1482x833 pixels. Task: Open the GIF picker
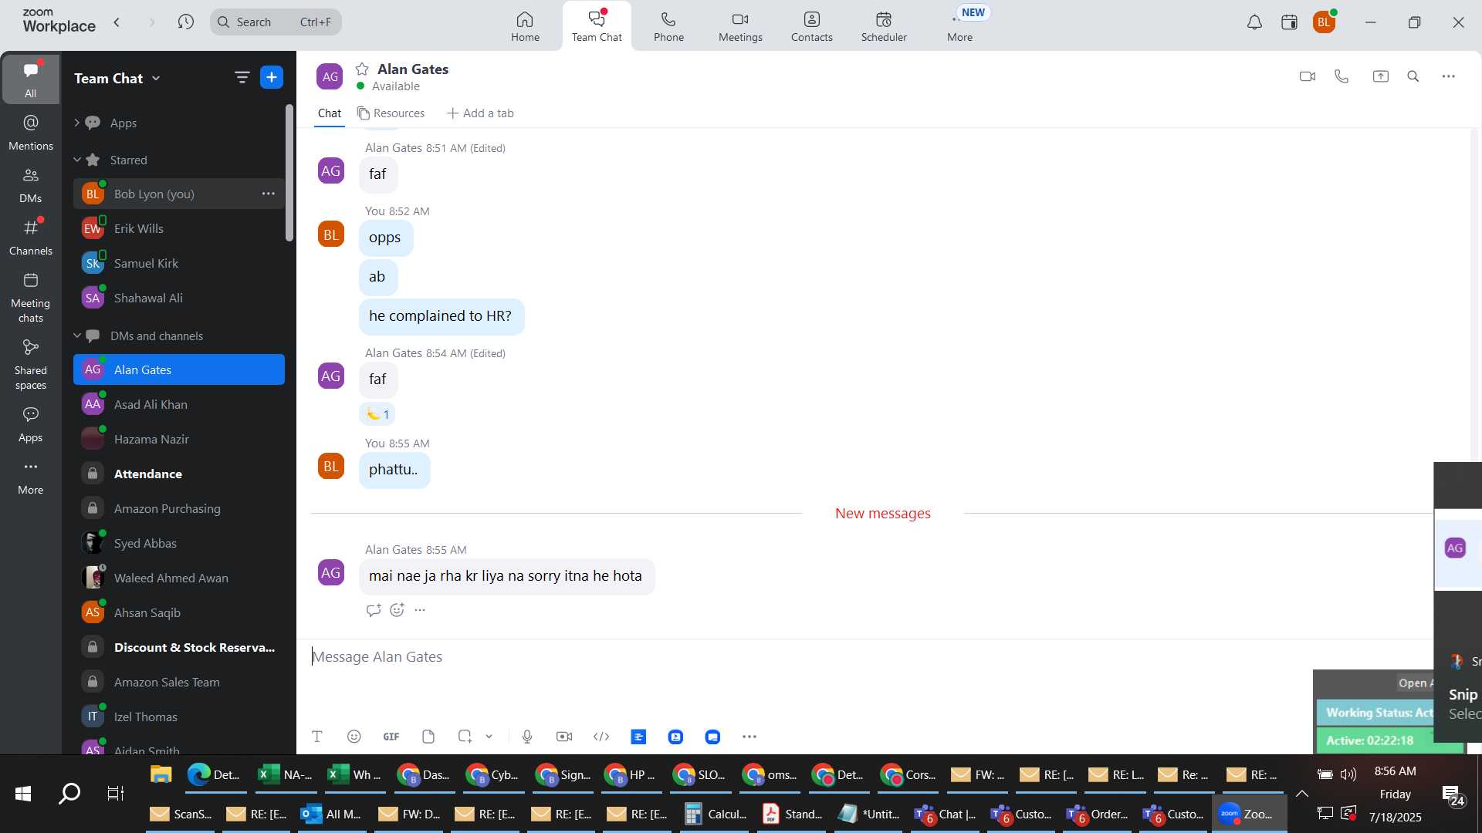(391, 737)
